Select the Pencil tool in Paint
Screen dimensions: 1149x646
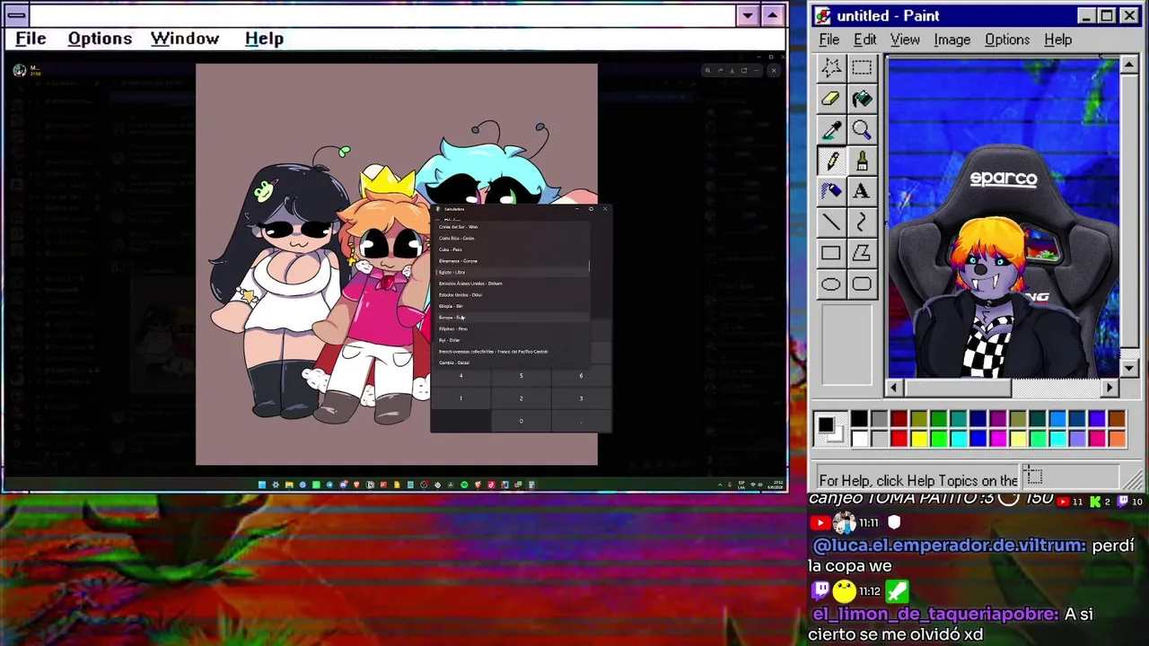[x=830, y=161]
